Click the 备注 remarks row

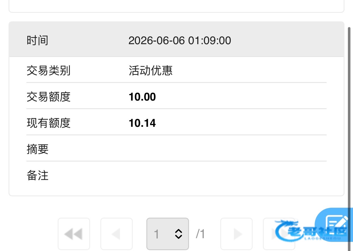coord(176,175)
